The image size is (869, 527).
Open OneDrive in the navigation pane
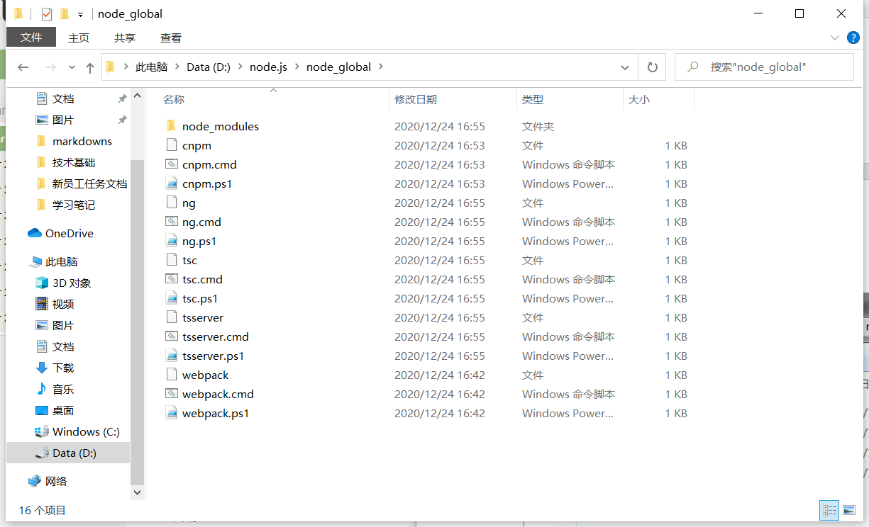tap(70, 233)
